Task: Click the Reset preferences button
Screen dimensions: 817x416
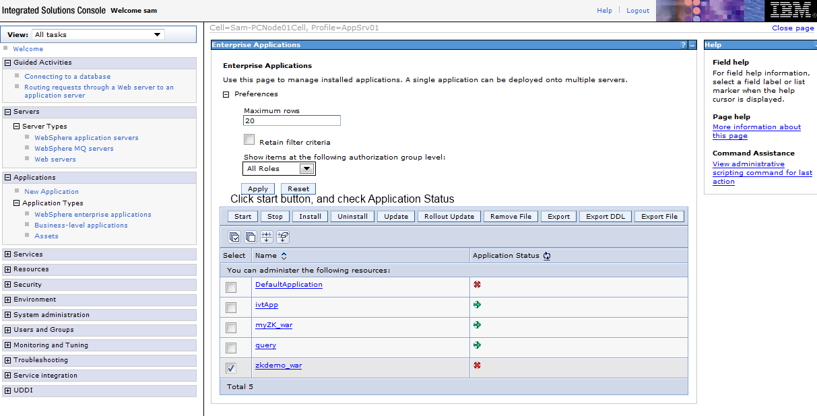Action: point(298,189)
